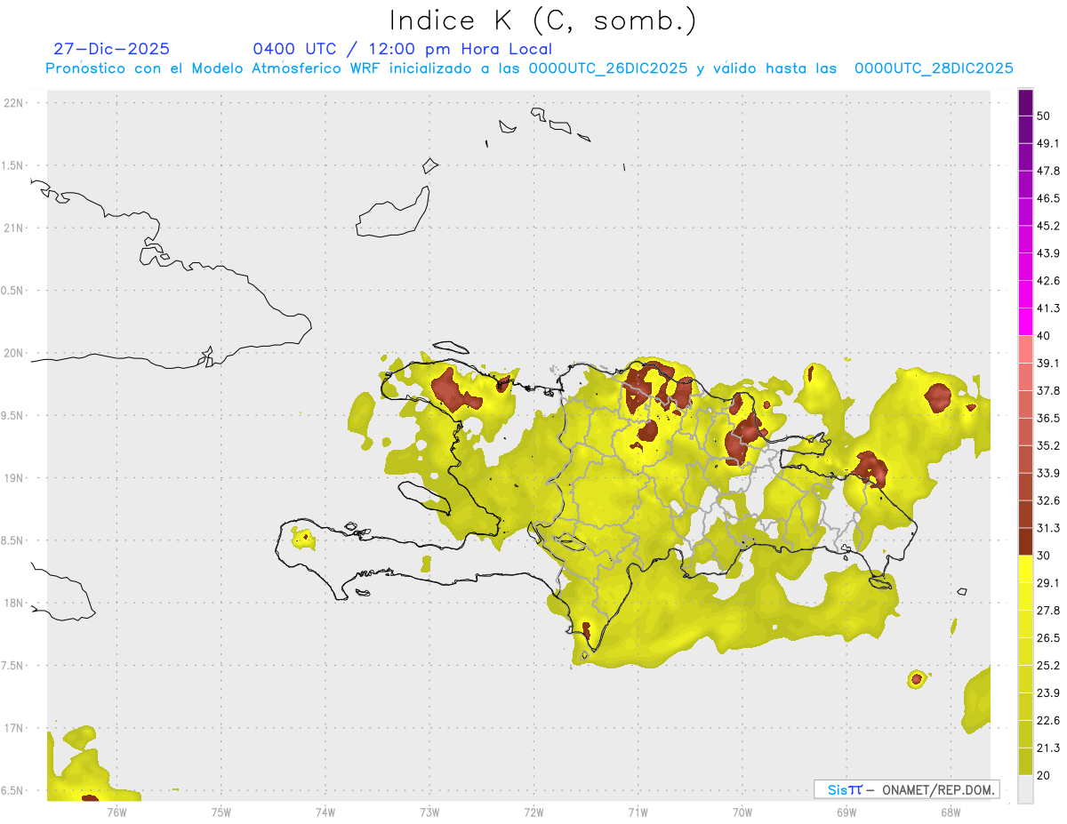Click the '75W' longitude axis label
The image size is (1067, 824).
click(221, 812)
